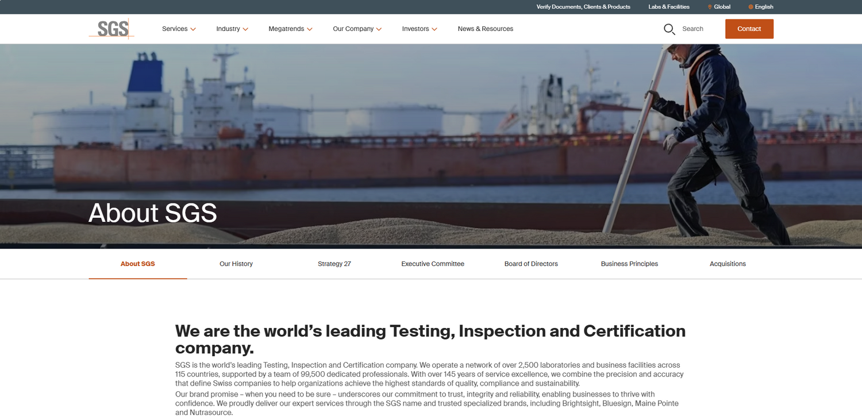The image size is (862, 420).
Task: Click the English language globe icon
Action: pos(751,7)
